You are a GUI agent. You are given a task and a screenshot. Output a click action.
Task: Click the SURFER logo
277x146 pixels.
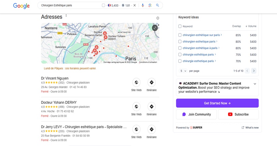tap(196, 128)
